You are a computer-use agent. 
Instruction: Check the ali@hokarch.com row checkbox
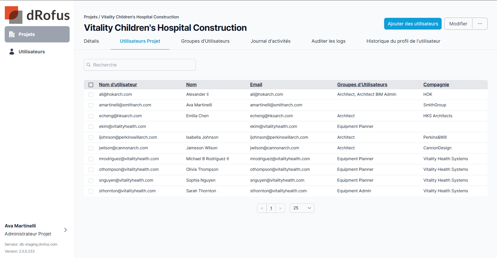point(91,95)
